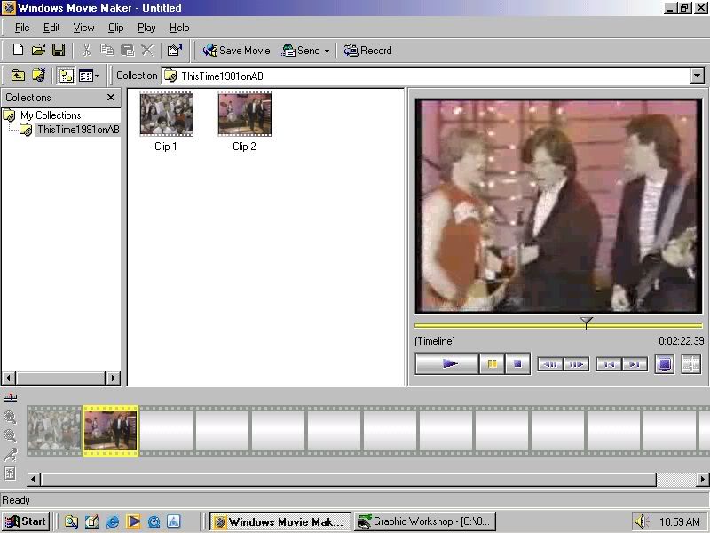Go up one collection level icon

pos(18,76)
